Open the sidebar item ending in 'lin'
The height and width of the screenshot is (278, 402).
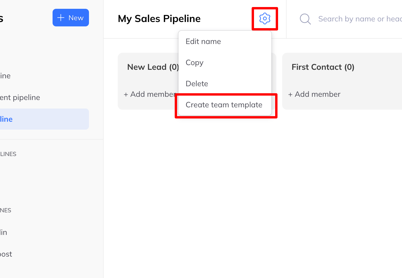(4, 232)
